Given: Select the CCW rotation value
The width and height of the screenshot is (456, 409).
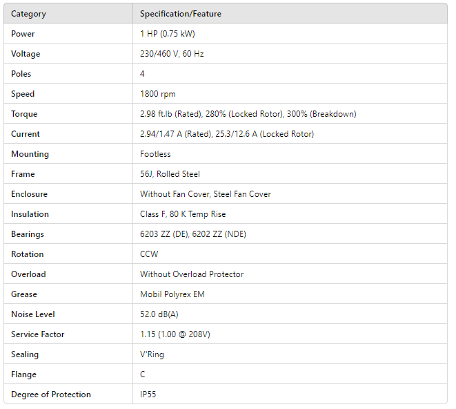Looking at the screenshot, I should 149,254.
